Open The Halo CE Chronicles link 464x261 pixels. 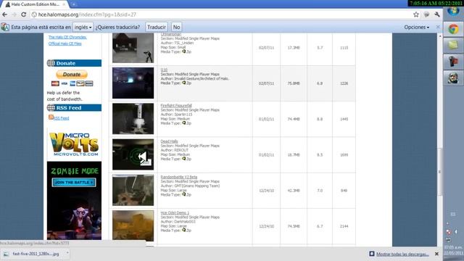(x=67, y=37)
